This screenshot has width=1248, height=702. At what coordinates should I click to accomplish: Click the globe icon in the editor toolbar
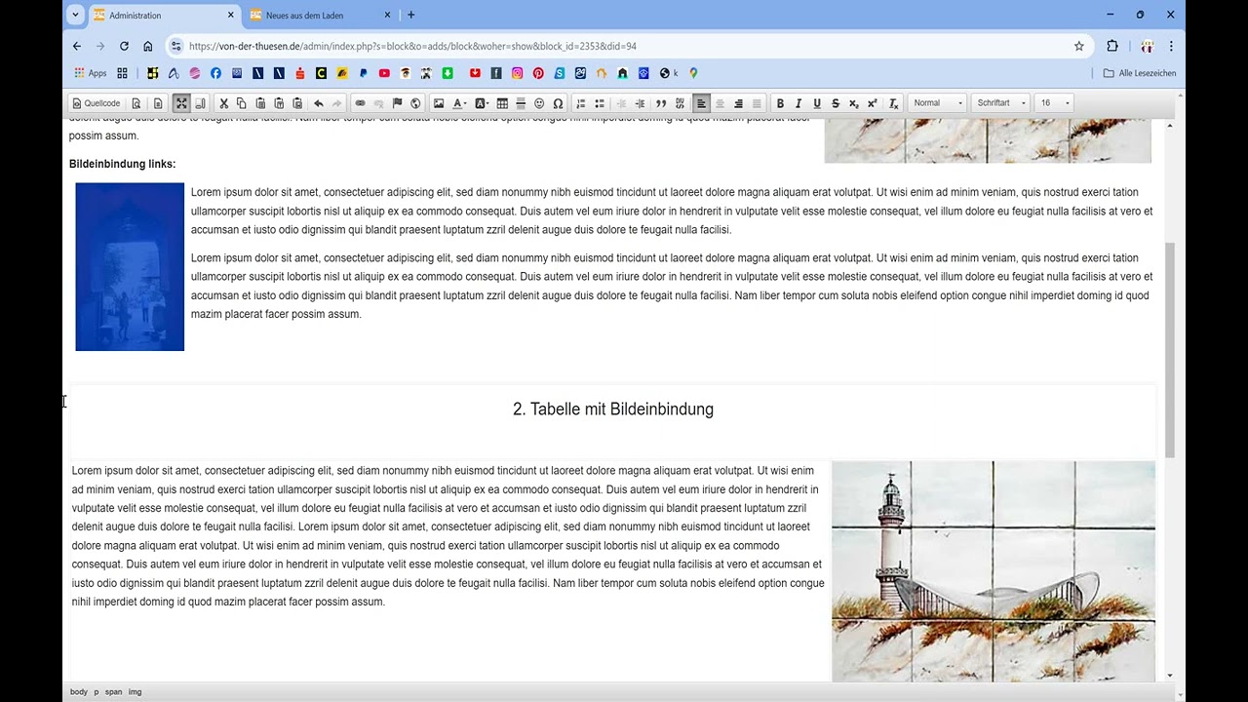(x=415, y=103)
